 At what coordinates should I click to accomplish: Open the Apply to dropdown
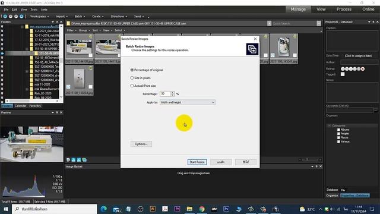coord(188,102)
